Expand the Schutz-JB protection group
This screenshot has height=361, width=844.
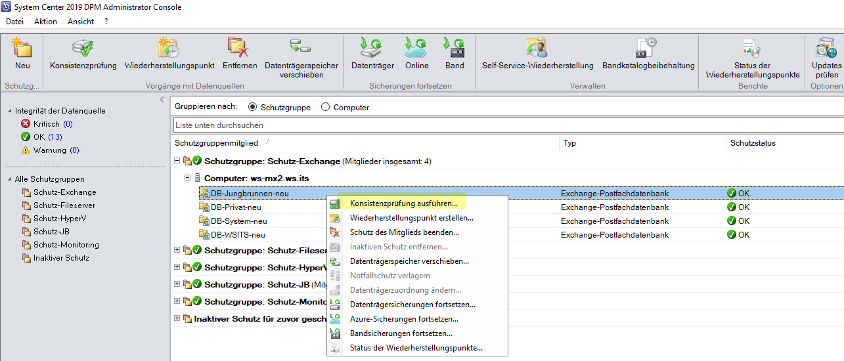coord(177,284)
